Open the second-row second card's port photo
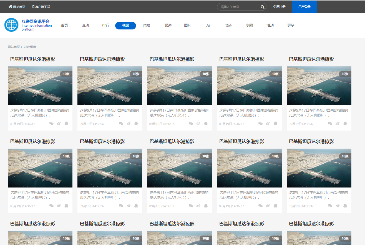 tap(110, 168)
